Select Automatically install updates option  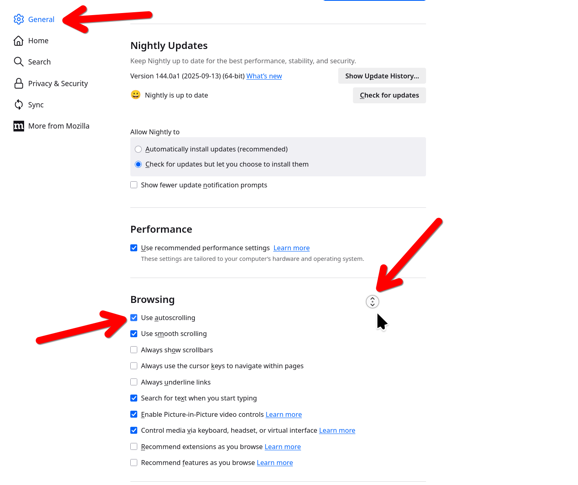click(x=138, y=149)
